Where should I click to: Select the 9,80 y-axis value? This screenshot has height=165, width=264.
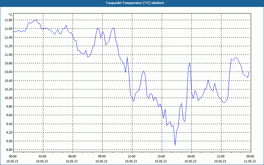click(x=9, y=106)
